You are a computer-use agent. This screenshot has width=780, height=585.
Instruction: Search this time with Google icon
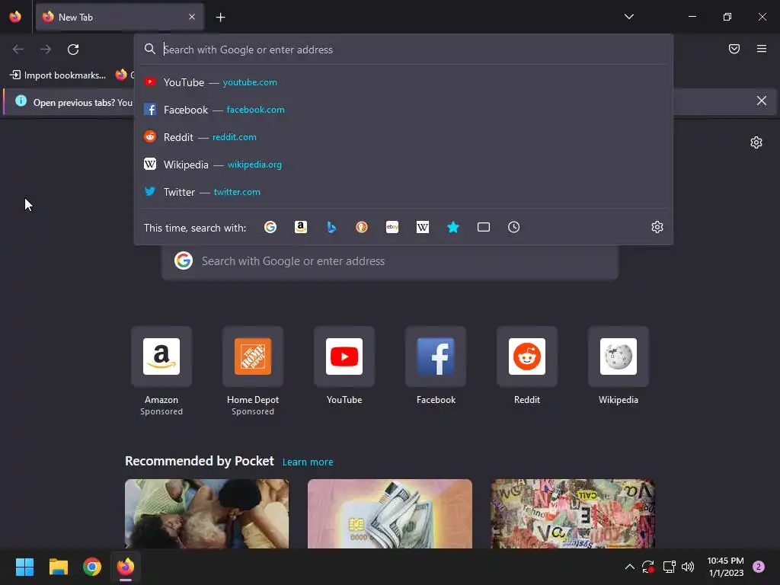point(270,227)
